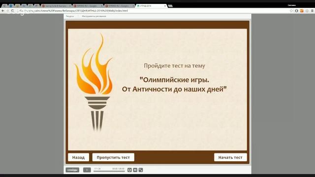Seek on the player progress bar
The width and height of the screenshot is (315, 177).
[109, 171]
